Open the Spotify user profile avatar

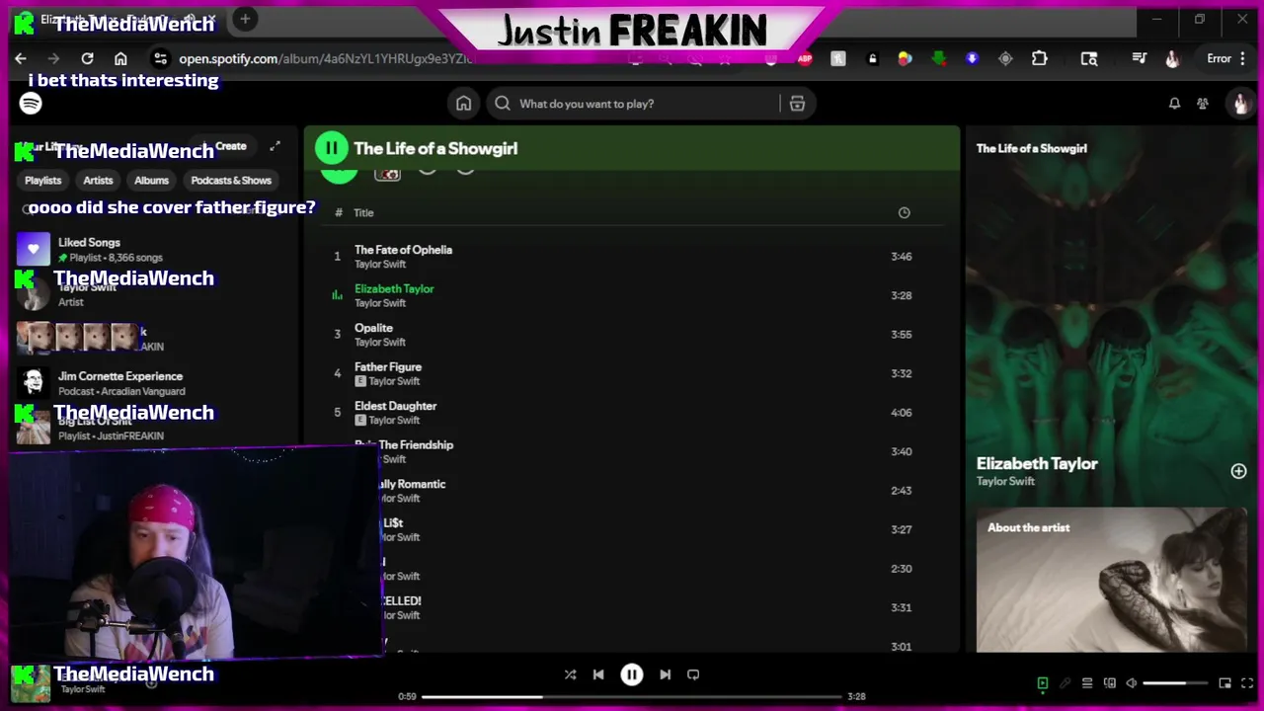coord(1239,103)
